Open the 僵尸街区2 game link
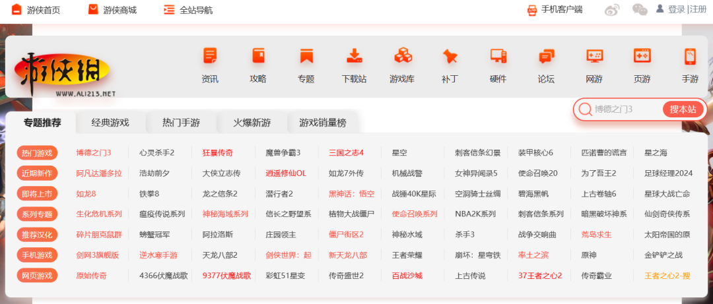This screenshot has height=304, width=713. (x=346, y=235)
